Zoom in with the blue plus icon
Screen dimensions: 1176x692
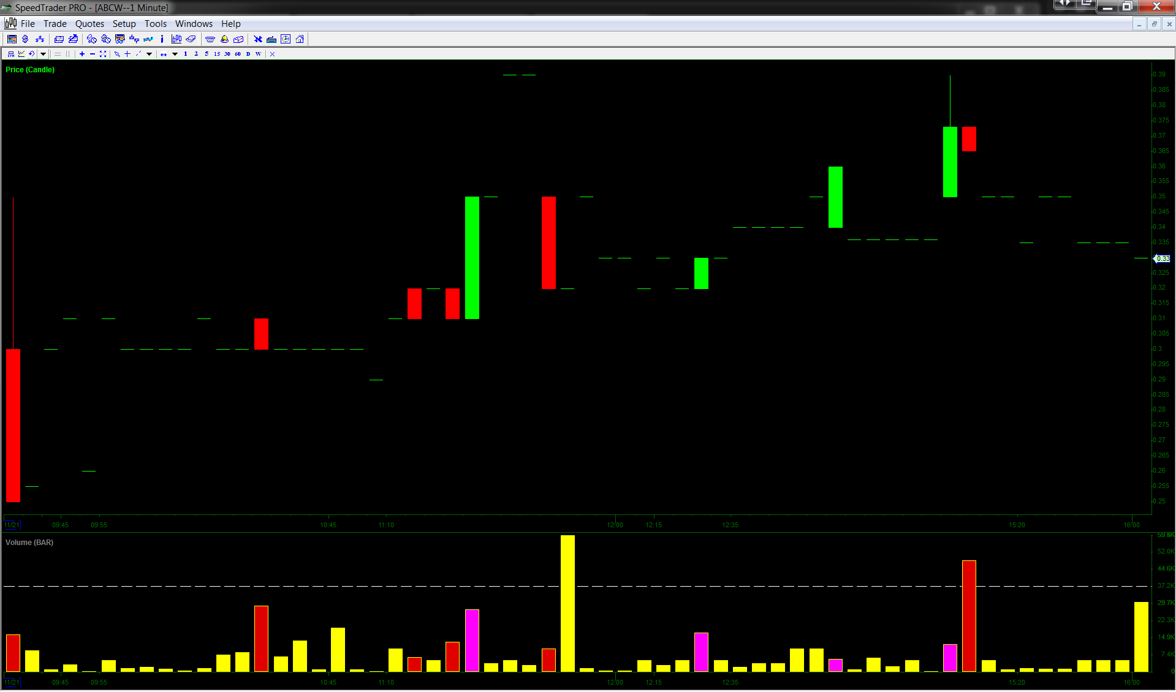tap(82, 54)
